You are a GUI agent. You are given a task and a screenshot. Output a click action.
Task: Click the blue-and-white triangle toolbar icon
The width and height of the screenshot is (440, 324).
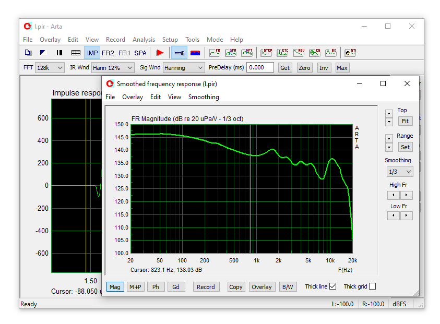pyautogui.click(x=43, y=53)
